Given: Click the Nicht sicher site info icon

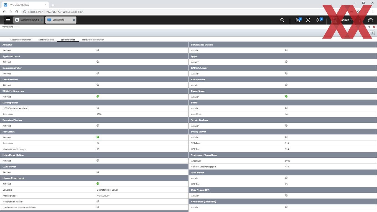Looking at the screenshot, I should point(25,12).
